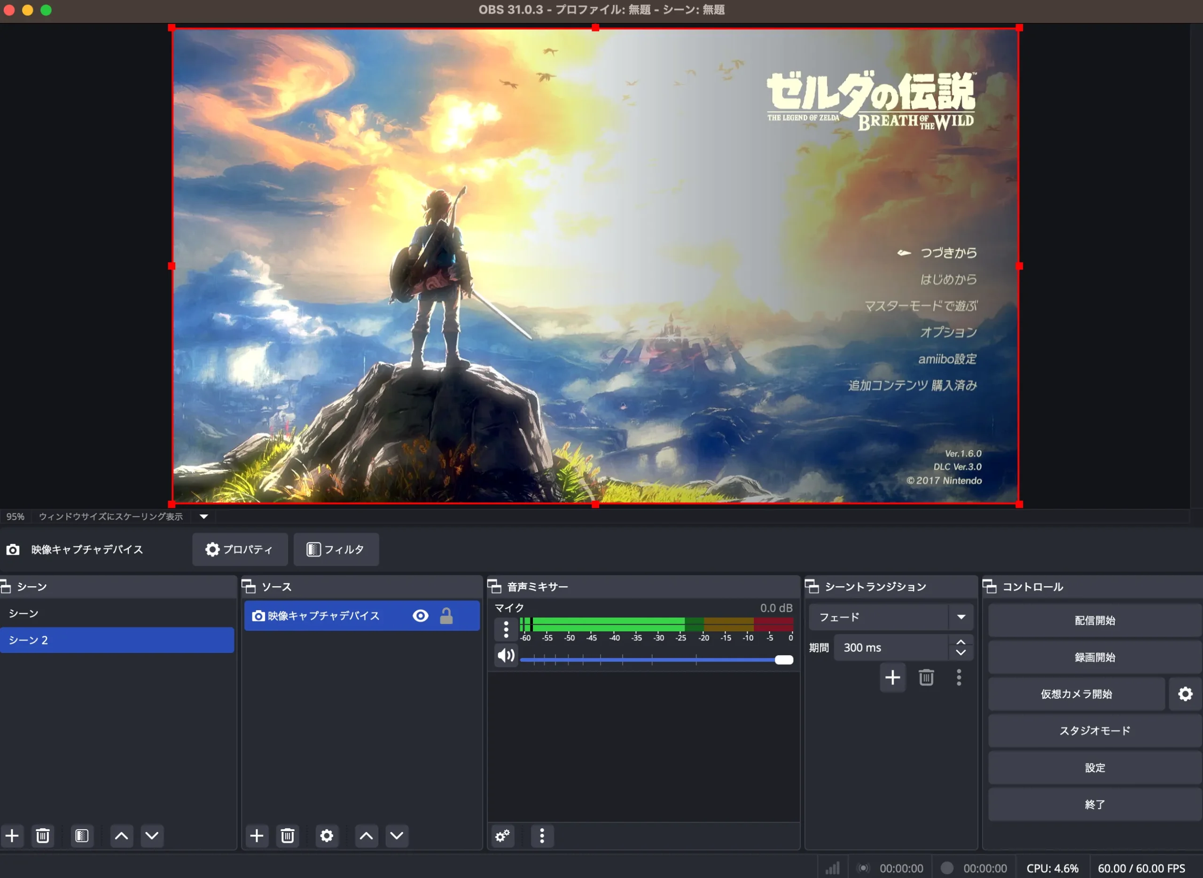
Task: Click the stream signal bars status icon
Action: coord(833,868)
